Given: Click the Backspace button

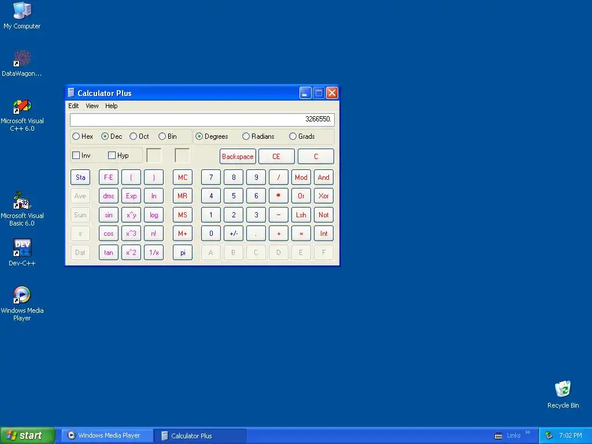Looking at the screenshot, I should click(238, 156).
